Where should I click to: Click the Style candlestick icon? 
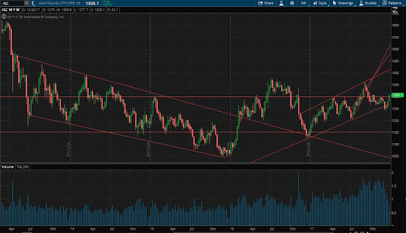315,3
